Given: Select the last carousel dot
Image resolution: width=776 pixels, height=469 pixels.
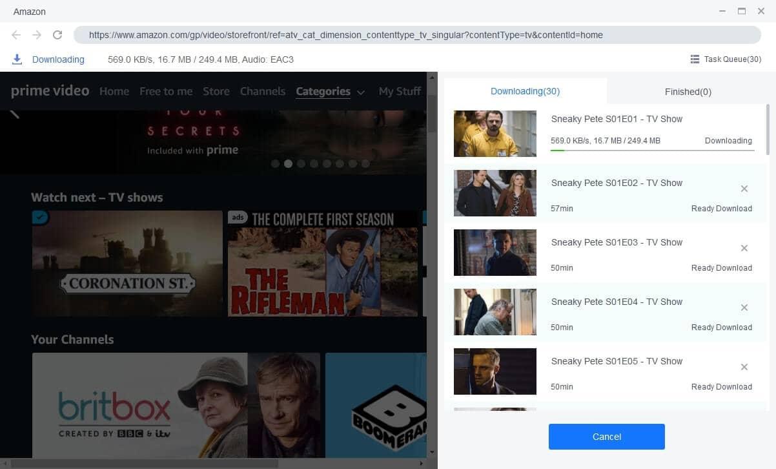Looking at the screenshot, I should (365, 163).
